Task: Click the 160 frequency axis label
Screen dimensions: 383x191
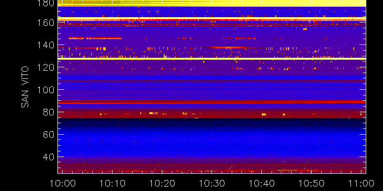Action: pos(45,22)
